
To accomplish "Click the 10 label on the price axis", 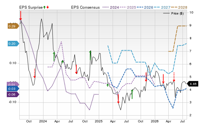I will (x=191, y=13).
